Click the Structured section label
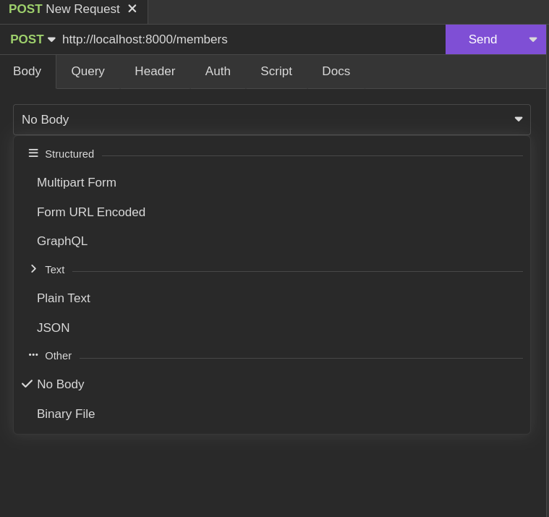 point(69,154)
